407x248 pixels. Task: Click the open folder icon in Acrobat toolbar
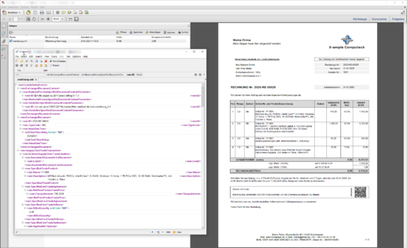[28, 12]
